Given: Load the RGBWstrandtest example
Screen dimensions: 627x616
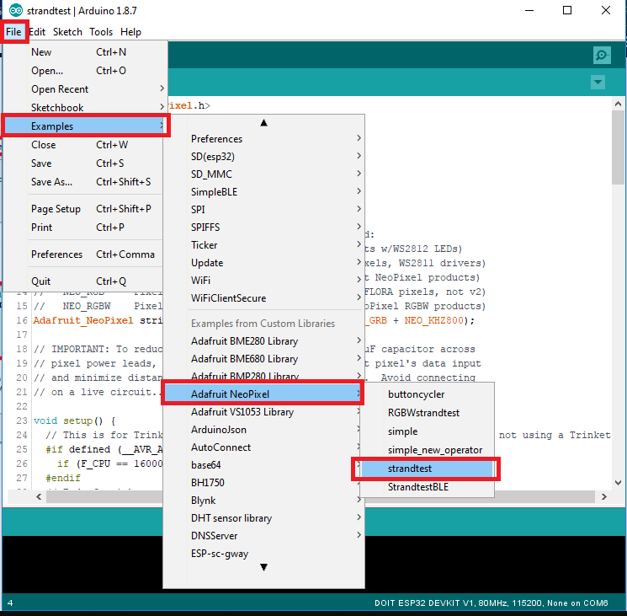Looking at the screenshot, I should point(427,413).
